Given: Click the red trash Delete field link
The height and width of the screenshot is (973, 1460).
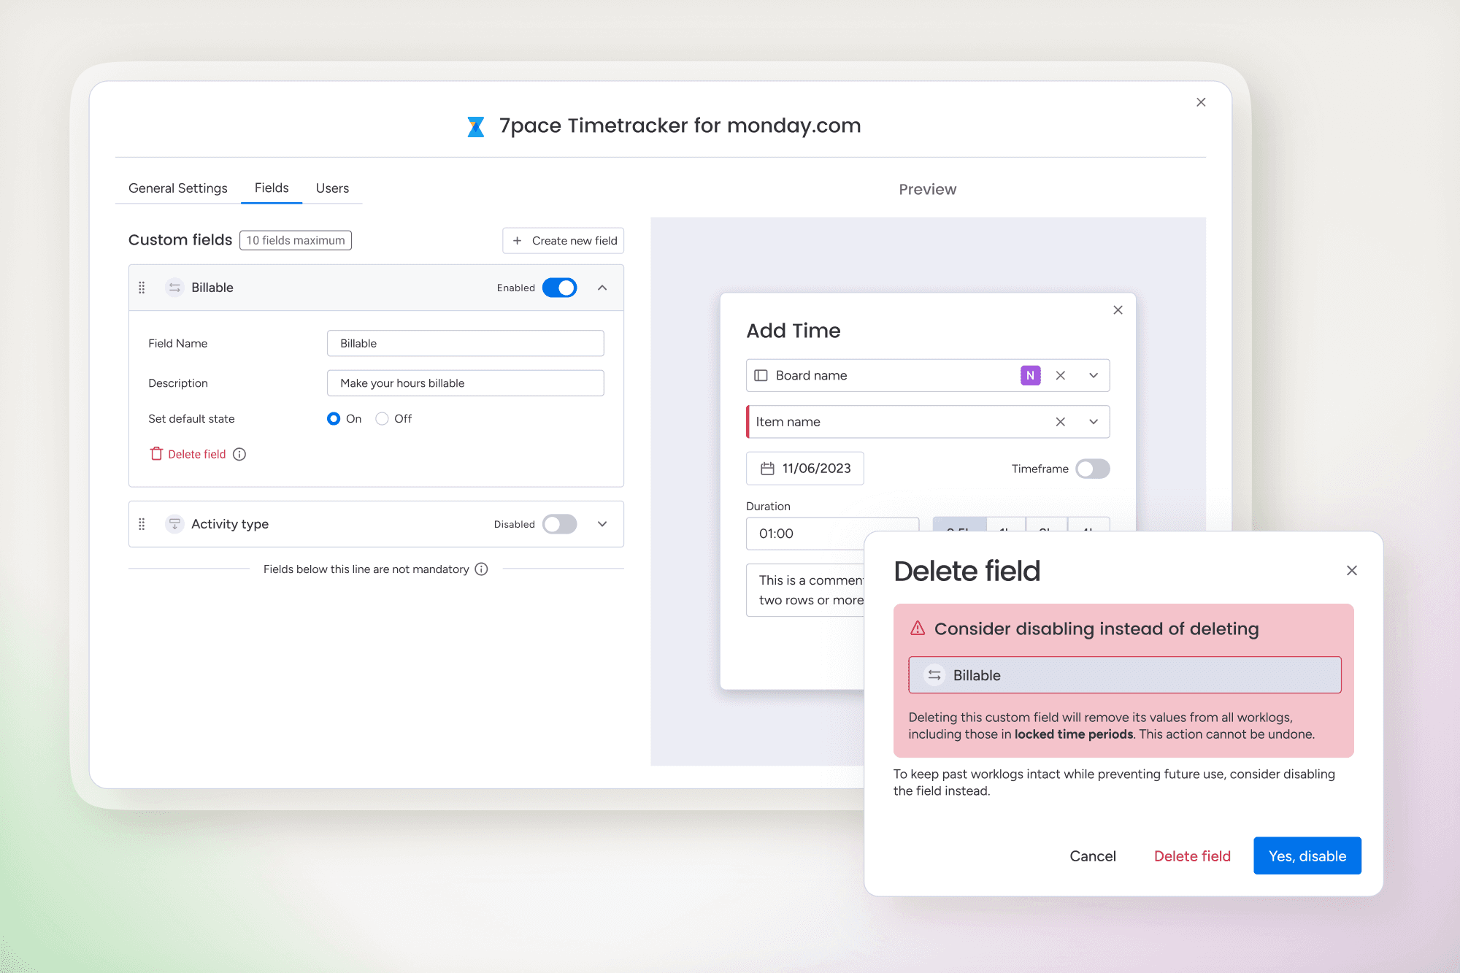Looking at the screenshot, I should (x=188, y=454).
